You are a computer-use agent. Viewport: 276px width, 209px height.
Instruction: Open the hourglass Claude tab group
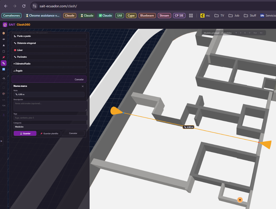(87, 16)
